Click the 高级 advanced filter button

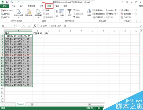tap(76, 17)
